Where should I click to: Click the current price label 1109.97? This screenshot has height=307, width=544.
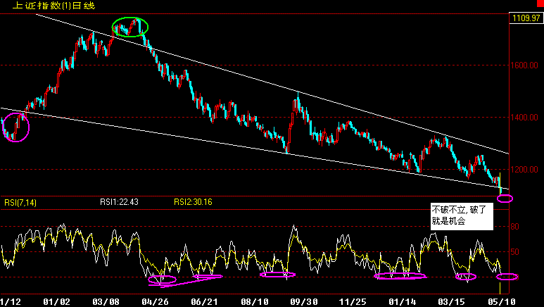point(526,18)
